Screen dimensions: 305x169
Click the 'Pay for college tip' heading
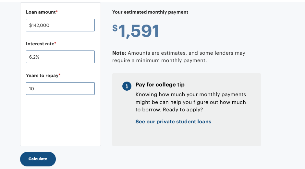160,84
